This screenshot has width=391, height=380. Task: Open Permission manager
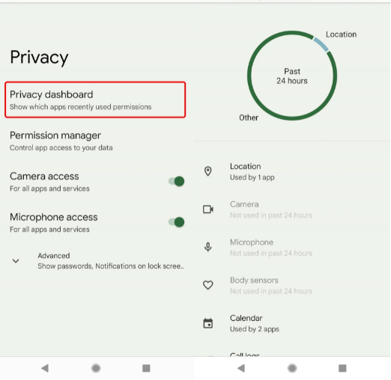97,141
